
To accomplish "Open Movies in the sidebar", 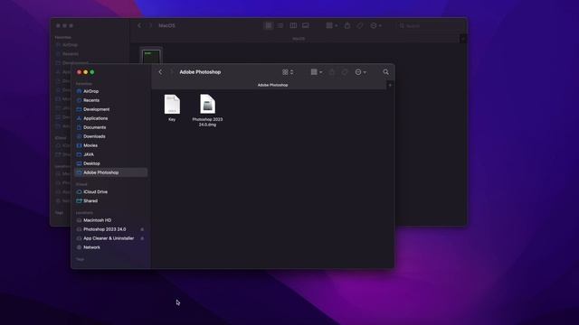I will click(x=110, y=145).
